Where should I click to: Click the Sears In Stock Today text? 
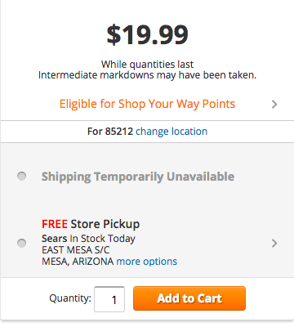[88, 239]
